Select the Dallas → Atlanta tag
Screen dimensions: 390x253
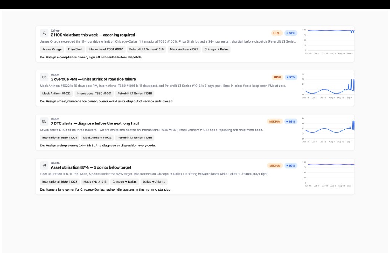(x=154, y=182)
